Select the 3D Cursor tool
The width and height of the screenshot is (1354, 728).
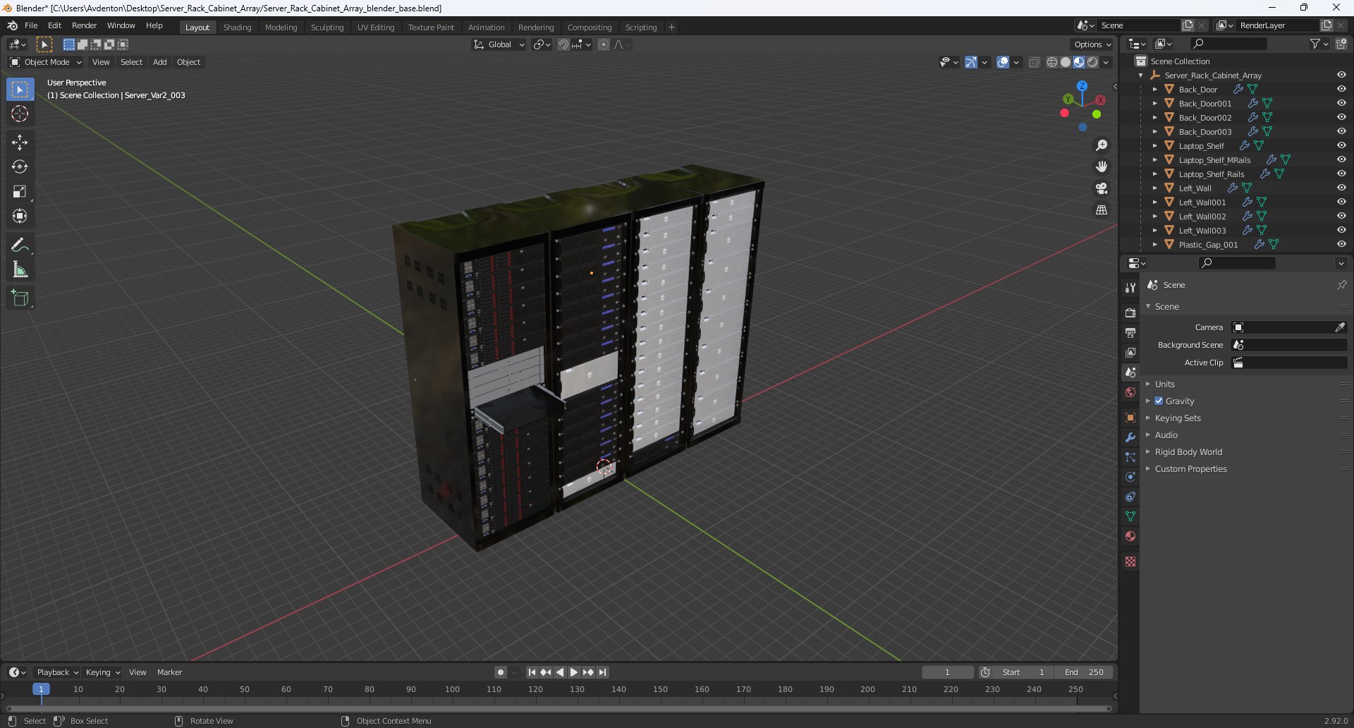(20, 114)
